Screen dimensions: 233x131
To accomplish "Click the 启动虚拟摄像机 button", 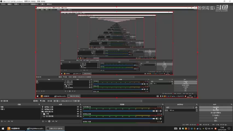I will pyautogui.click(x=216, y=113).
